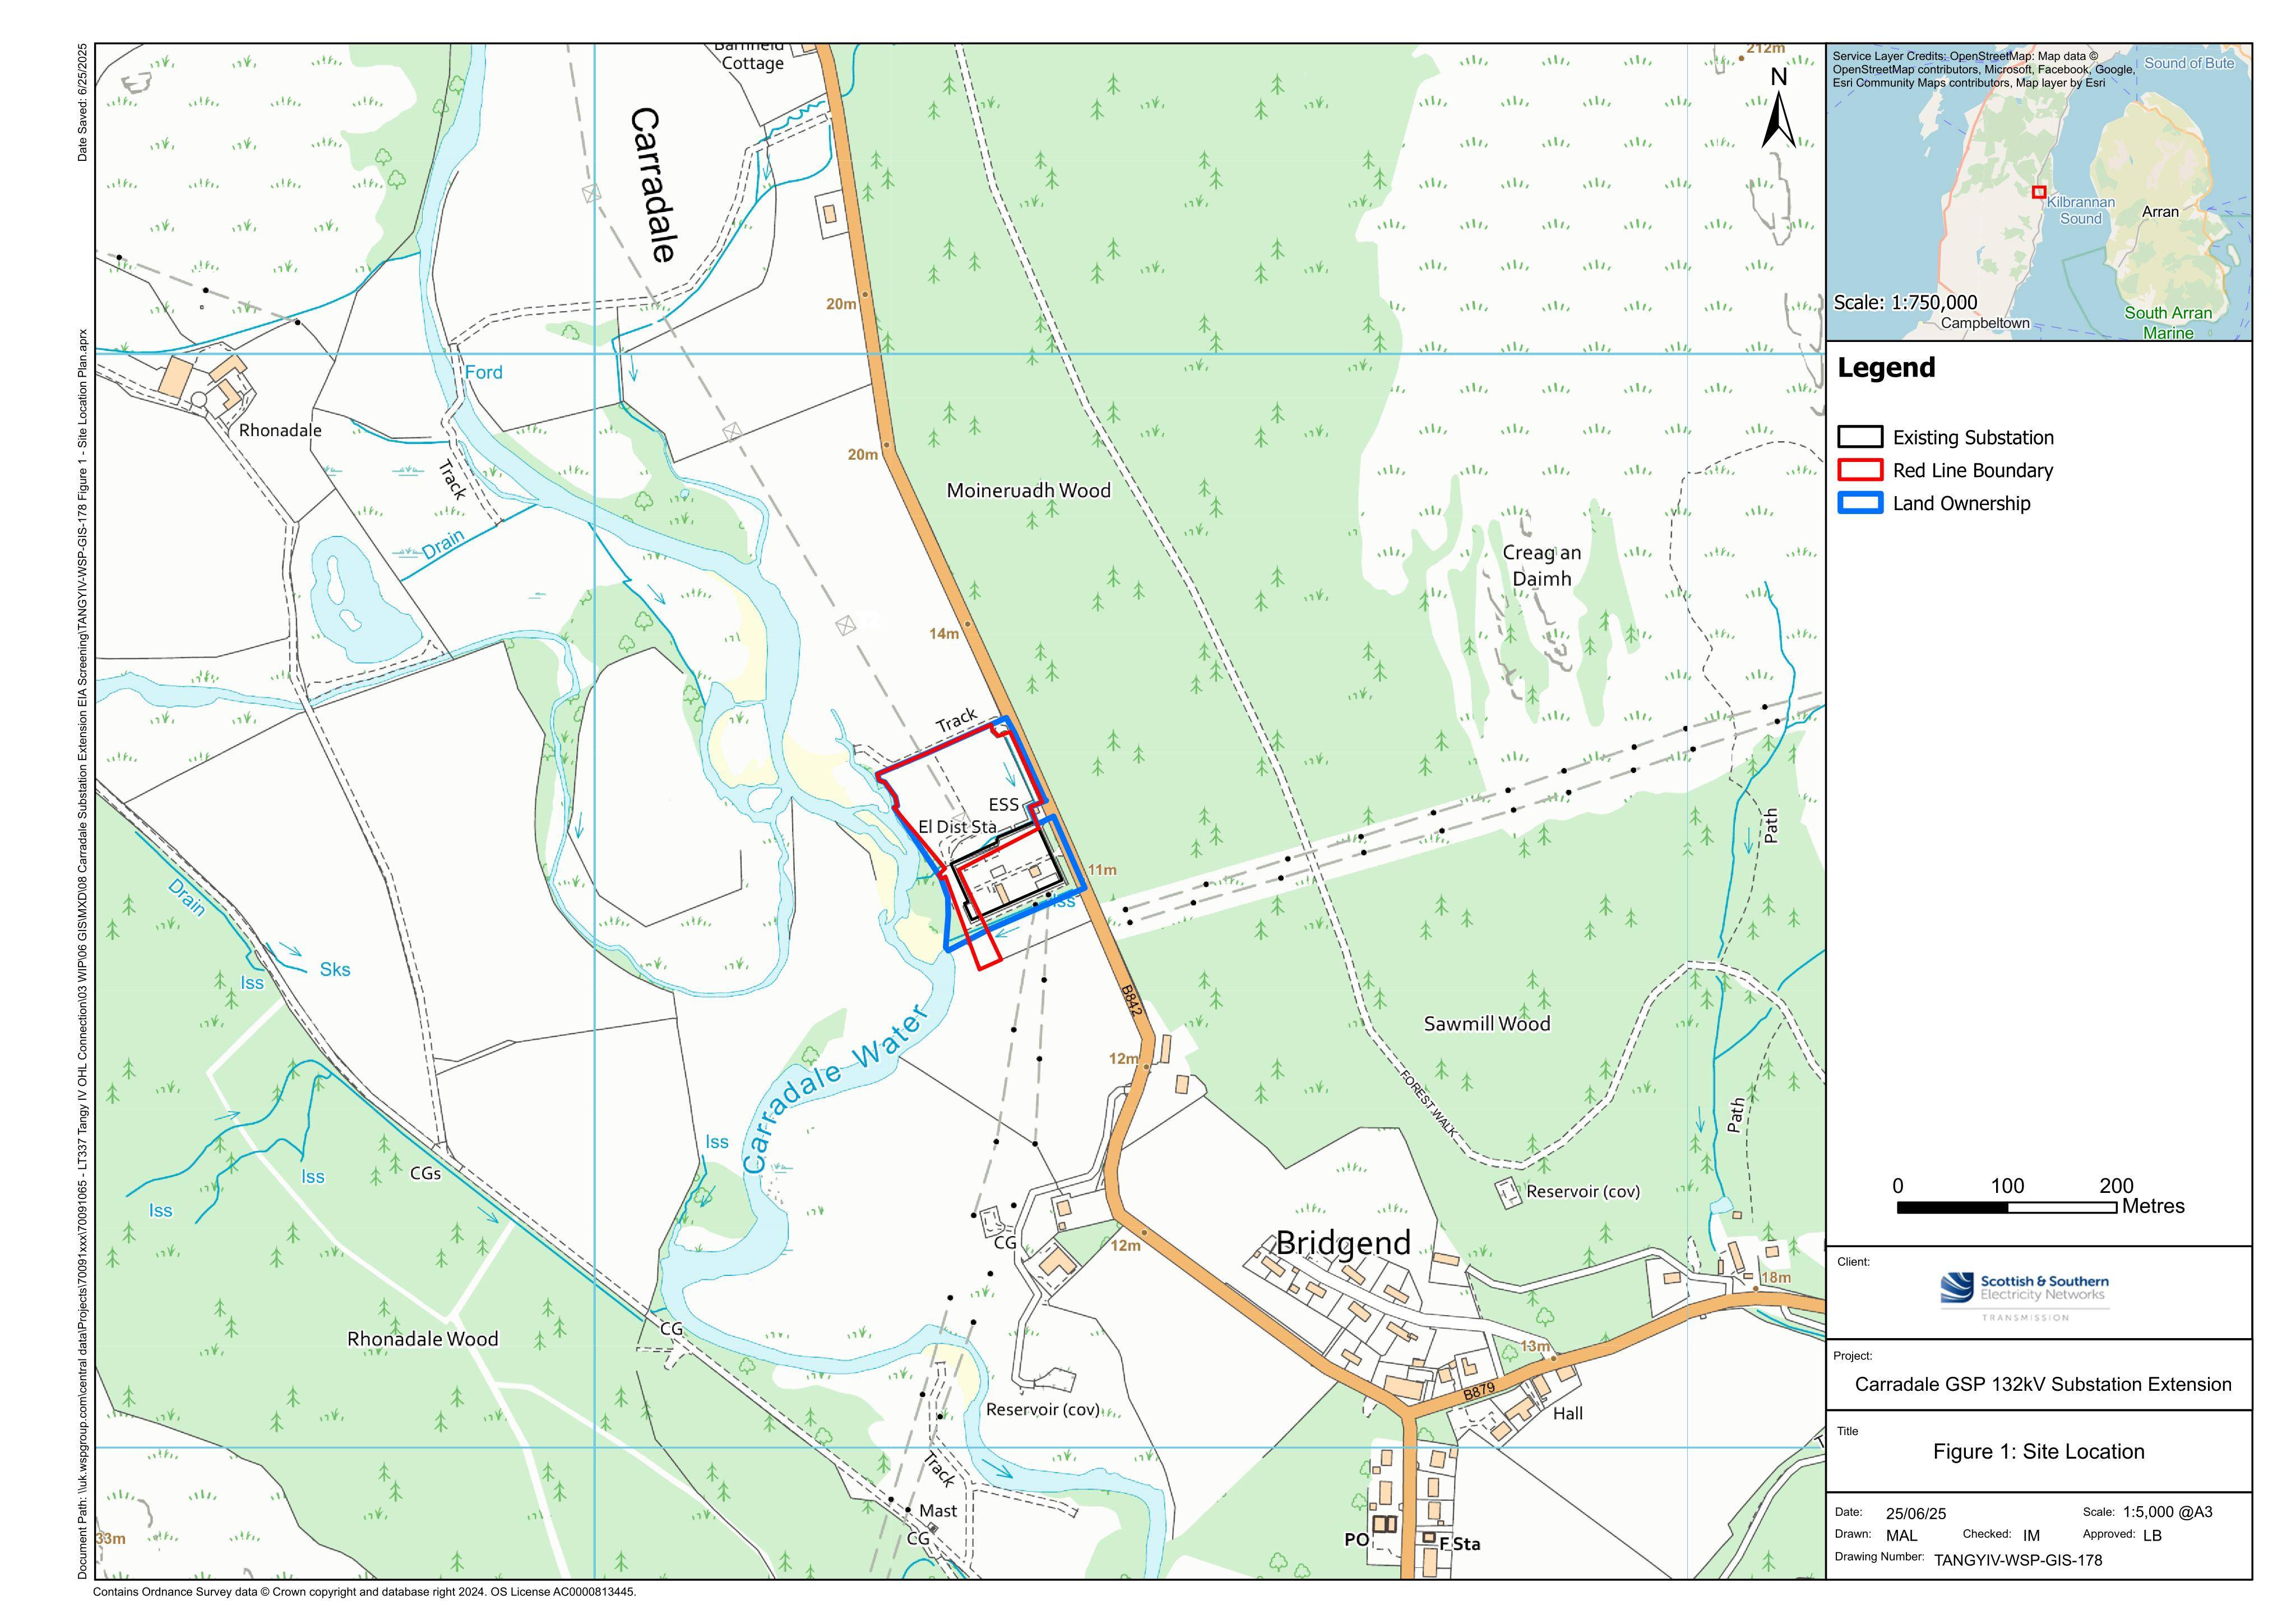This screenshot has width=2296, height=1624.
Task: Click the Land Ownership blue legend swatch
Action: 1860,503
